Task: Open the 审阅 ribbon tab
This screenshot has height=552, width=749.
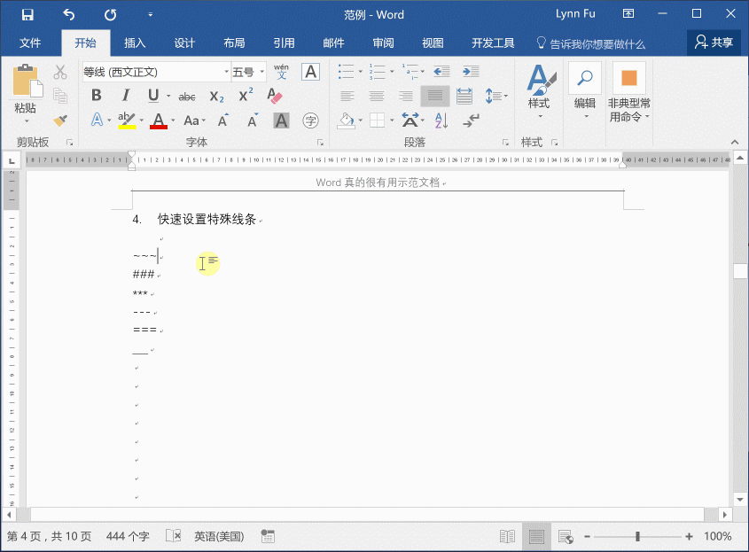Action: point(382,42)
